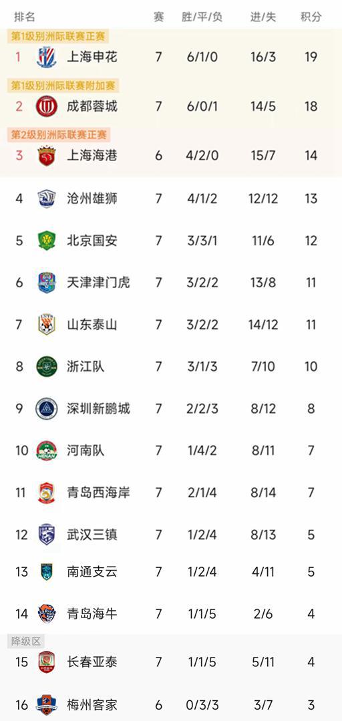Select the 沧州雄狮 club logo

pyautogui.click(x=47, y=198)
